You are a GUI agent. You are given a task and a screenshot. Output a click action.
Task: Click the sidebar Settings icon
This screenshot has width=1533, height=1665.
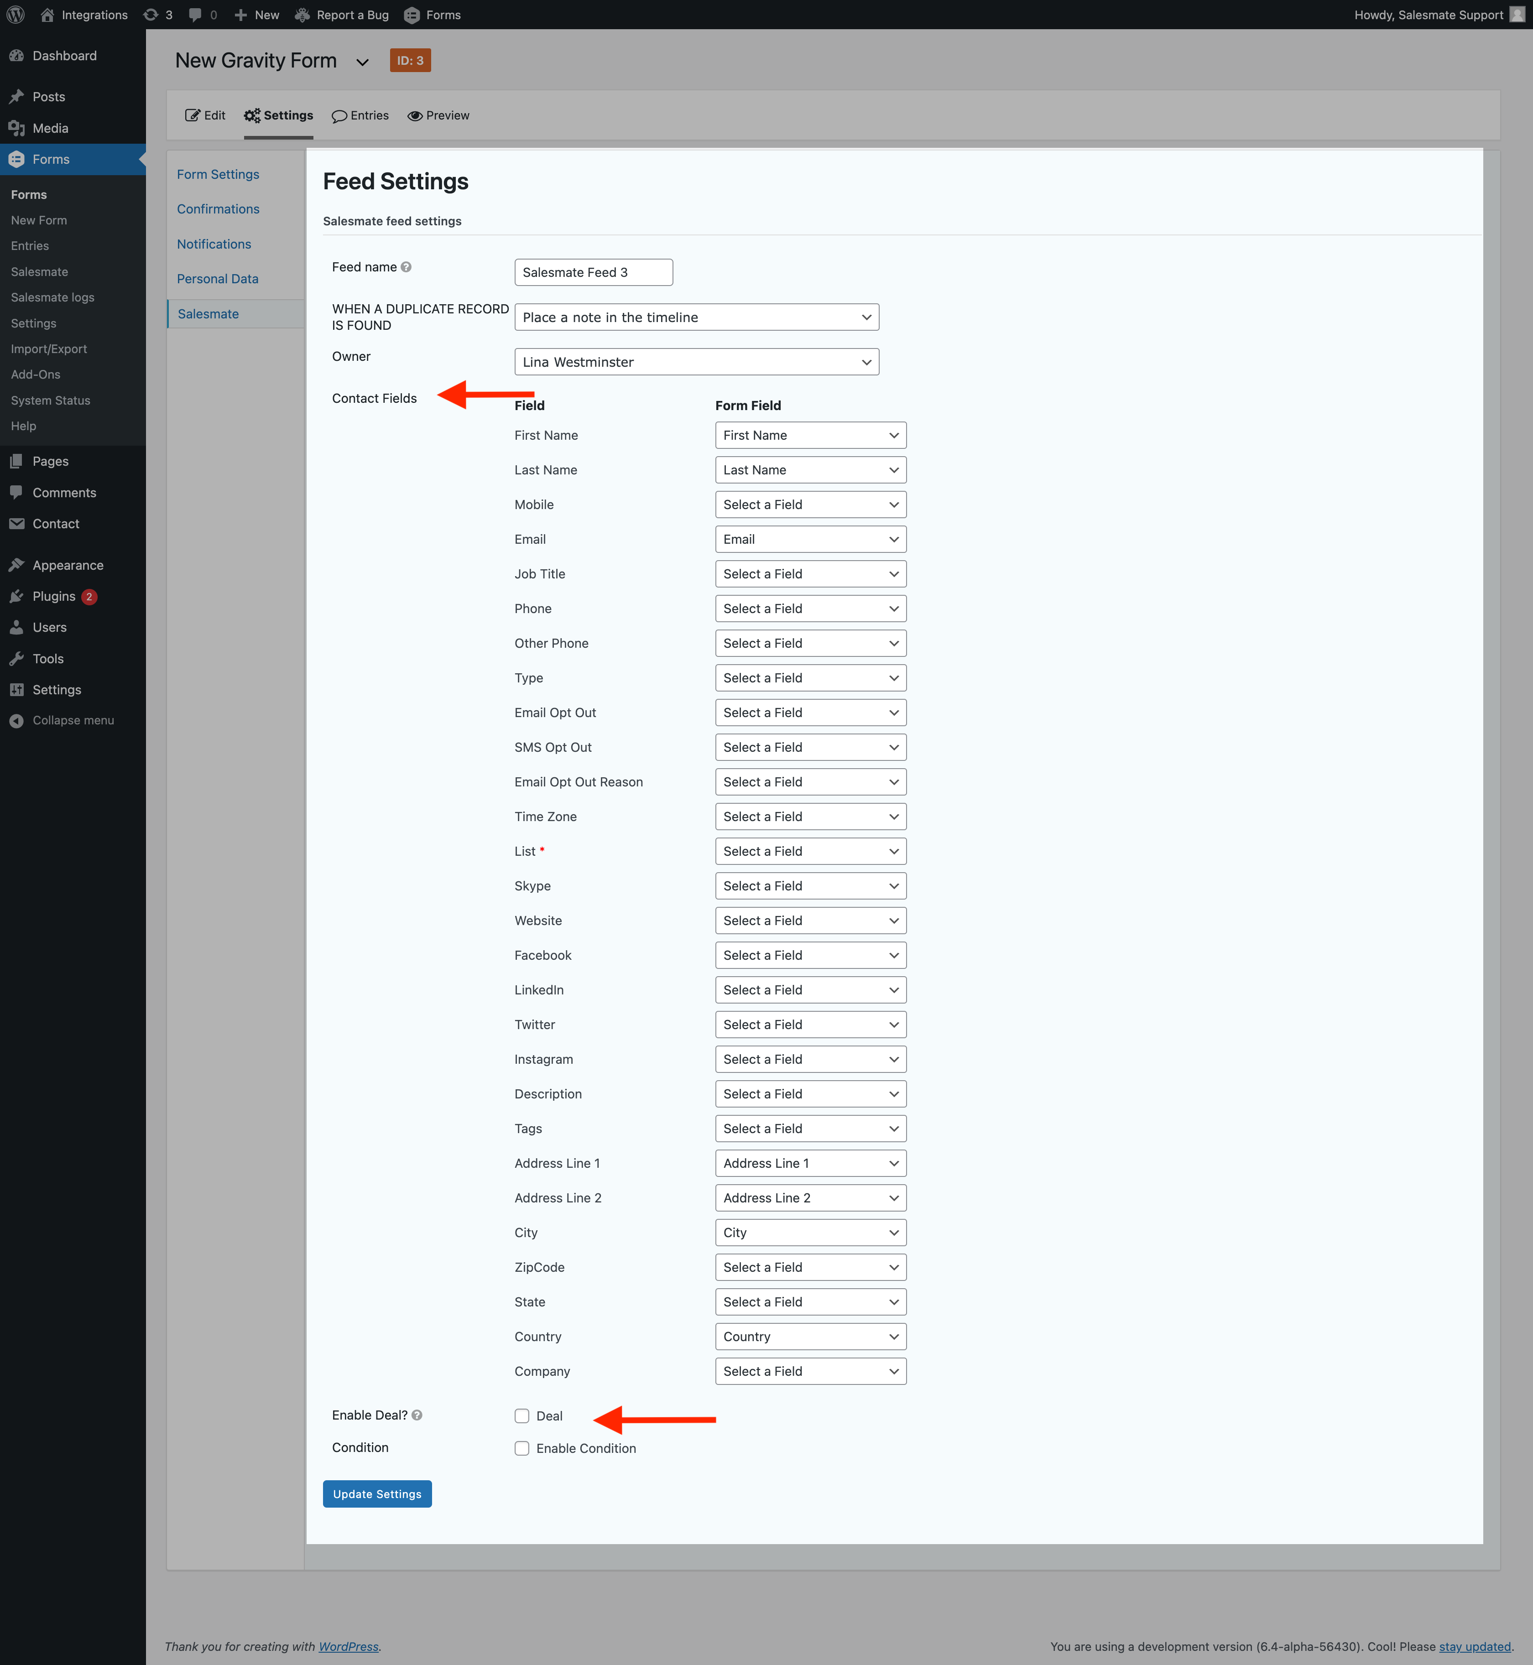coord(16,690)
